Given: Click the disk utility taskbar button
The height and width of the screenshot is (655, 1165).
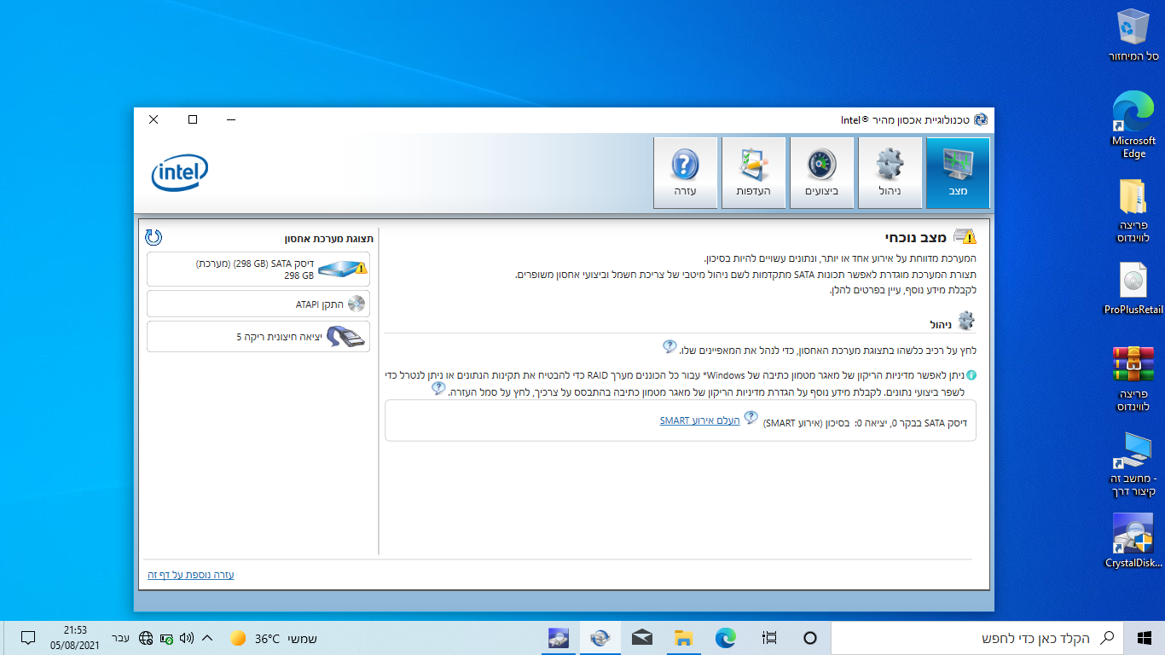Looking at the screenshot, I should pyautogui.click(x=559, y=638).
